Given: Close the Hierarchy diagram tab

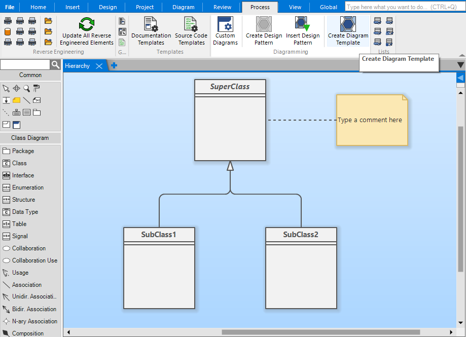Looking at the screenshot, I should click(x=99, y=66).
